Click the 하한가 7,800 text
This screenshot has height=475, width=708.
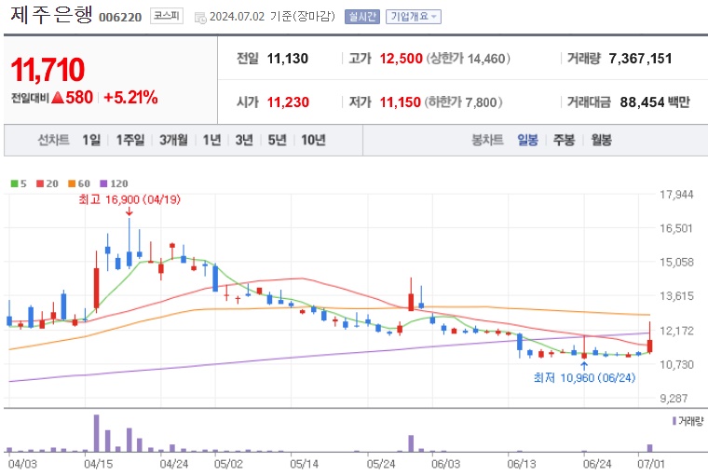coord(463,102)
